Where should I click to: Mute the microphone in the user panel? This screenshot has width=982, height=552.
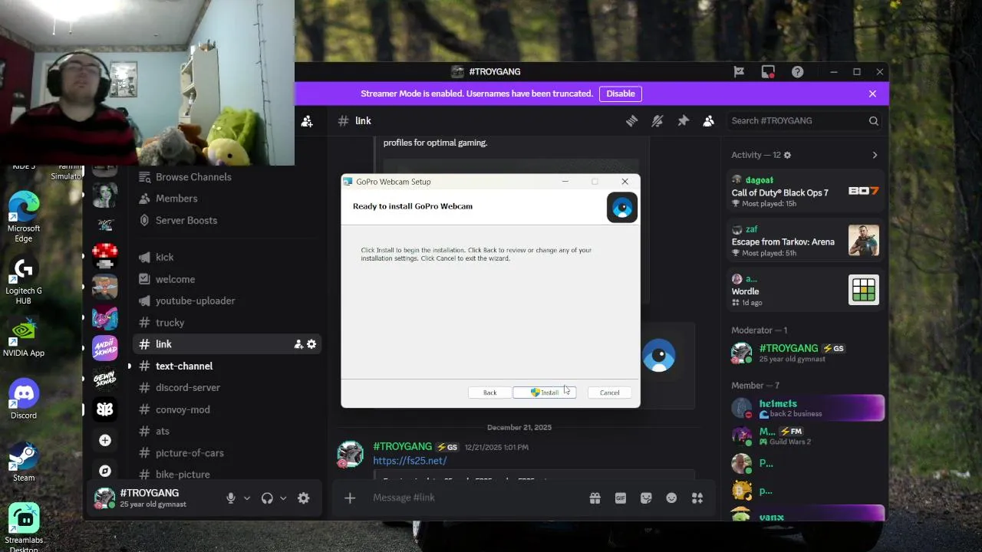(x=230, y=498)
